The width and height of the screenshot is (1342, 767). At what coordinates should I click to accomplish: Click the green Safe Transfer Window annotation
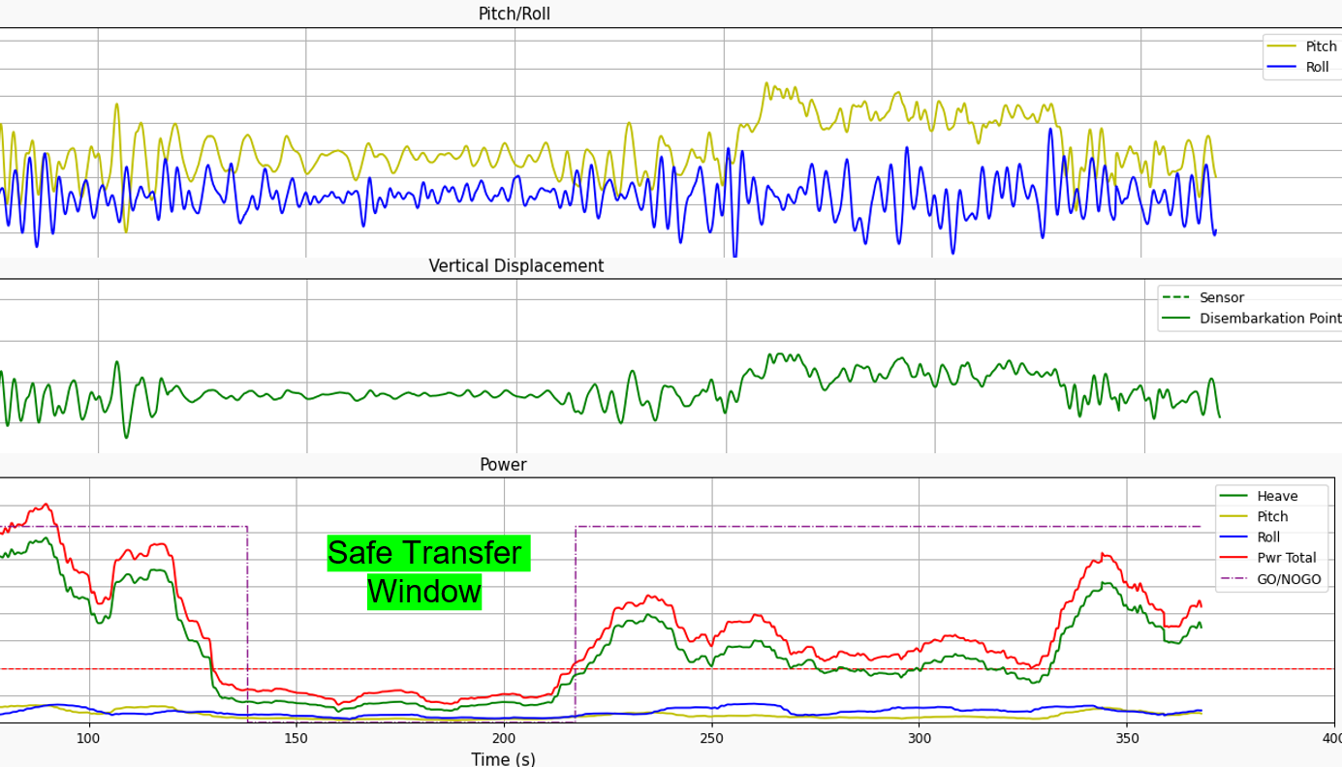[x=426, y=572]
